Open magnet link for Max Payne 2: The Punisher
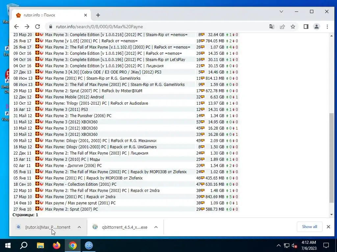This screenshot has width=337, height=252. click(41, 115)
